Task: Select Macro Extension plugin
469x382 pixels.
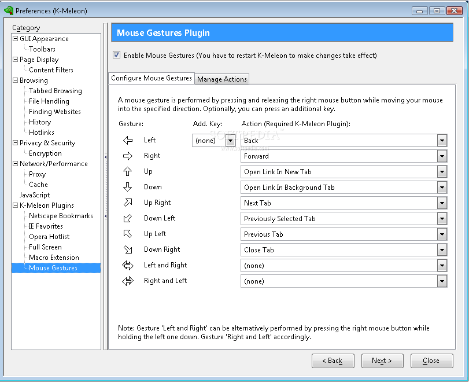Action: pos(54,258)
